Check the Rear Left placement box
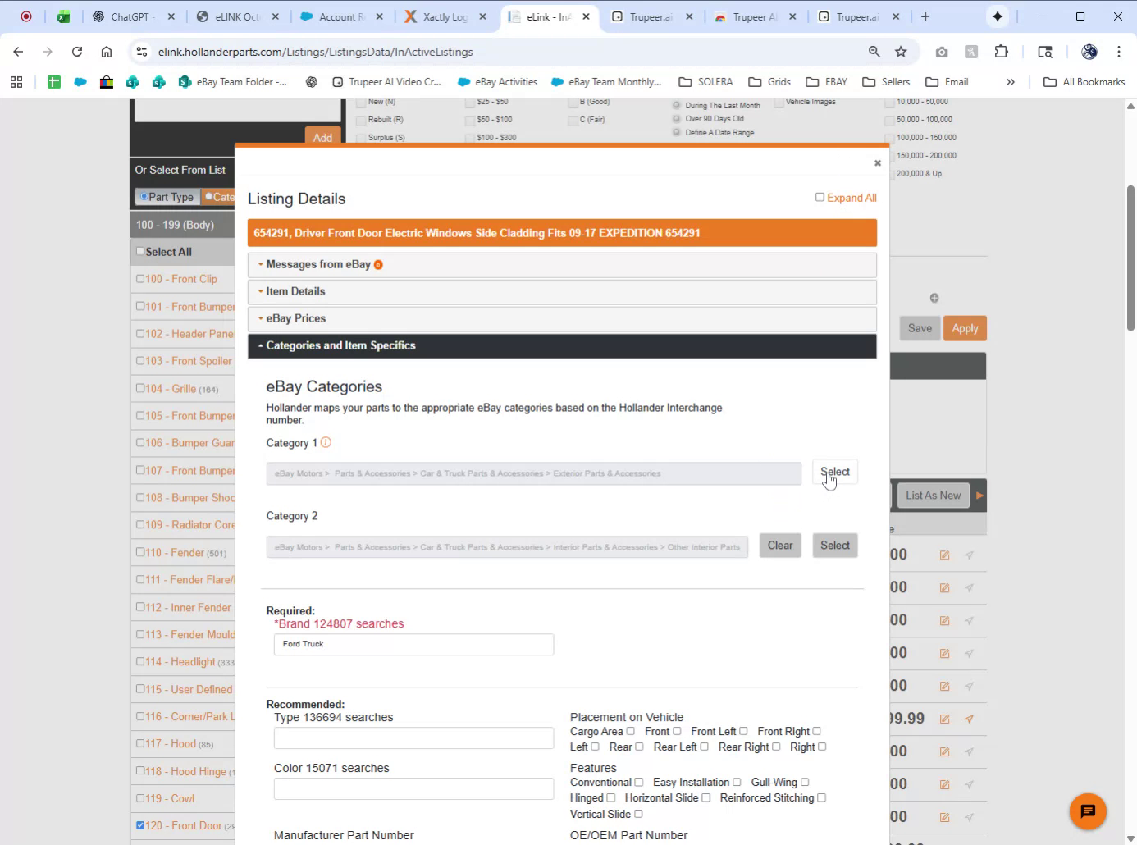Image resolution: width=1137 pixels, height=845 pixels. click(x=704, y=747)
